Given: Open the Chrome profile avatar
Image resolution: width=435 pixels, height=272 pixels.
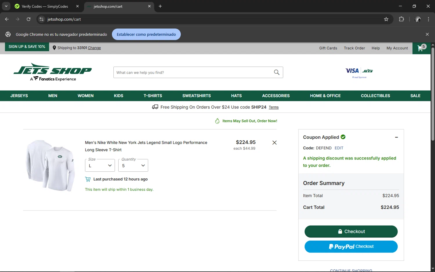Looking at the screenshot, I should click(x=418, y=19).
